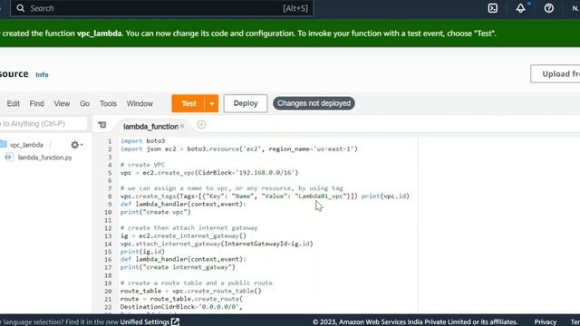Open the Window menu
This screenshot has height=326, width=580.
(x=140, y=103)
